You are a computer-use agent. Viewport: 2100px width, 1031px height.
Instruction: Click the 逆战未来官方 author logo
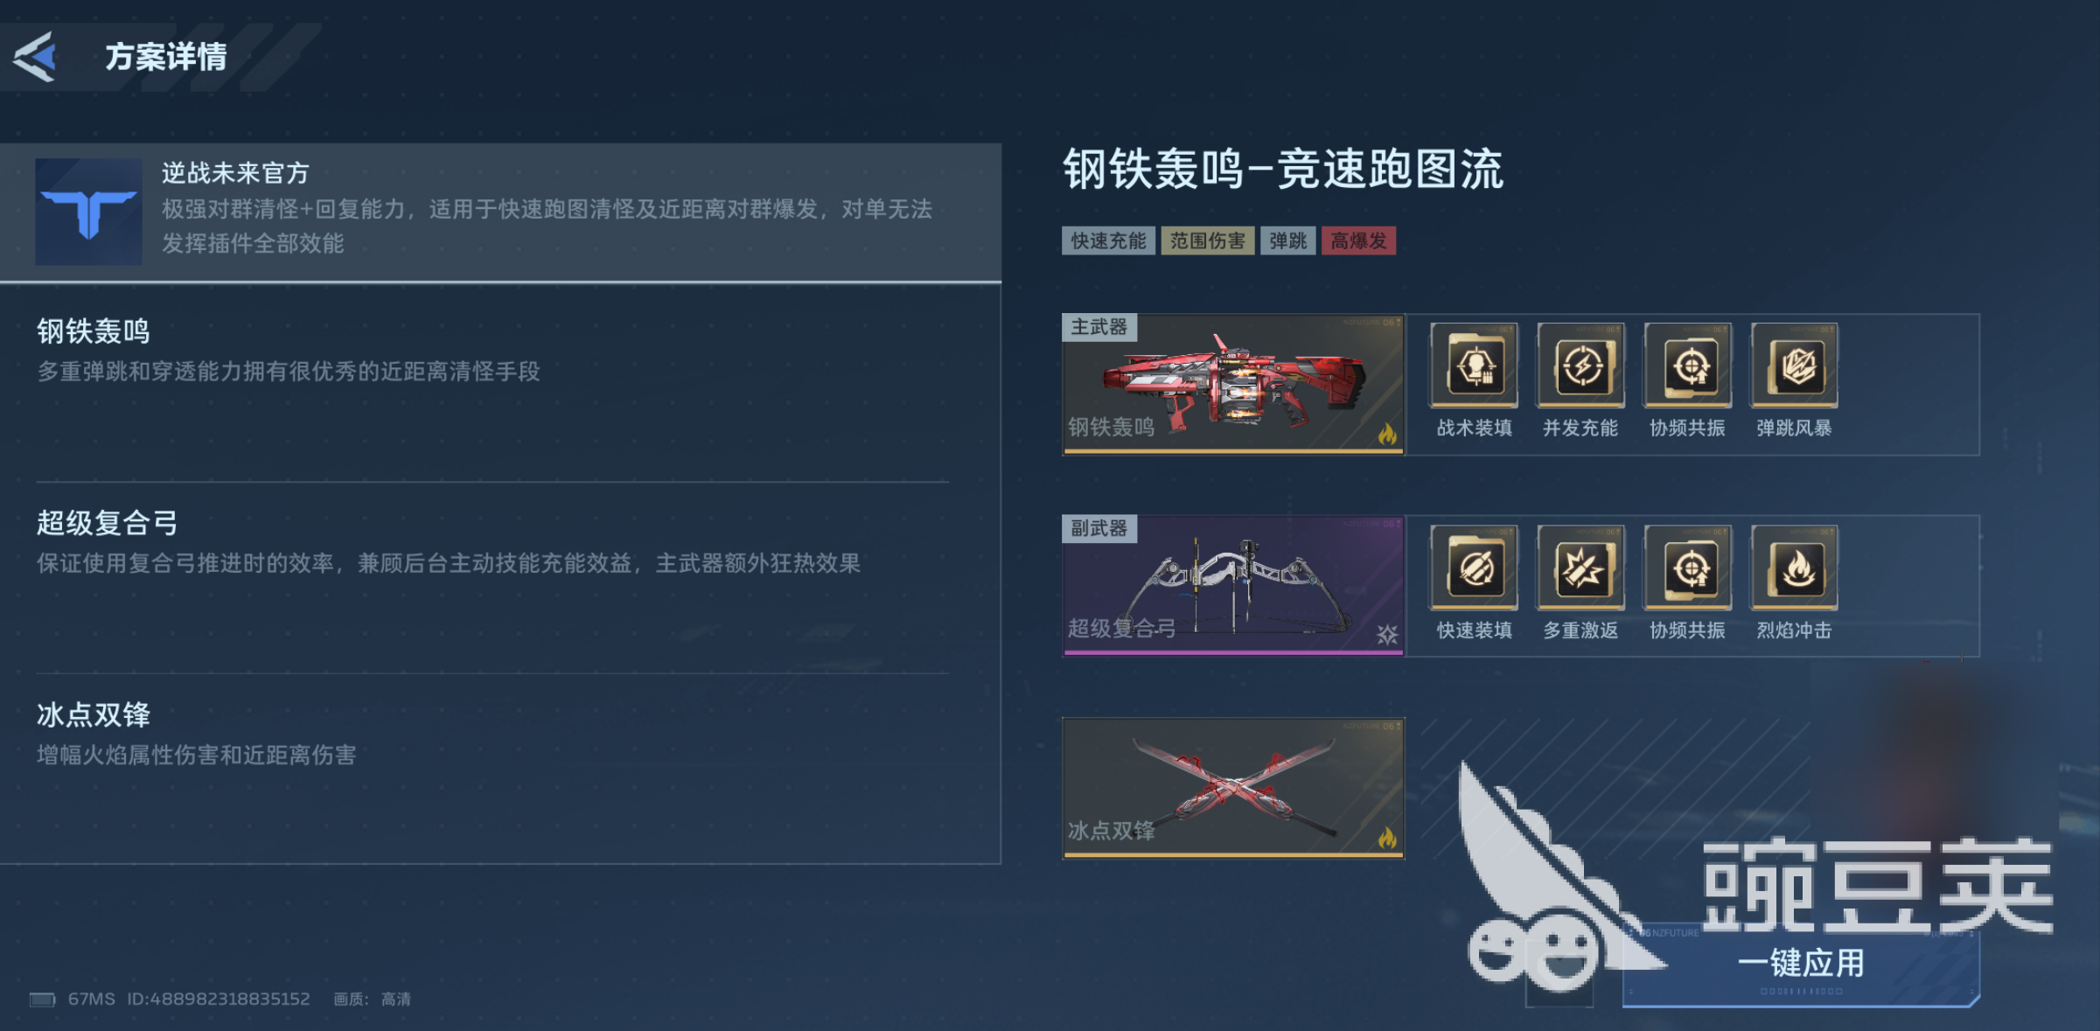click(x=88, y=212)
